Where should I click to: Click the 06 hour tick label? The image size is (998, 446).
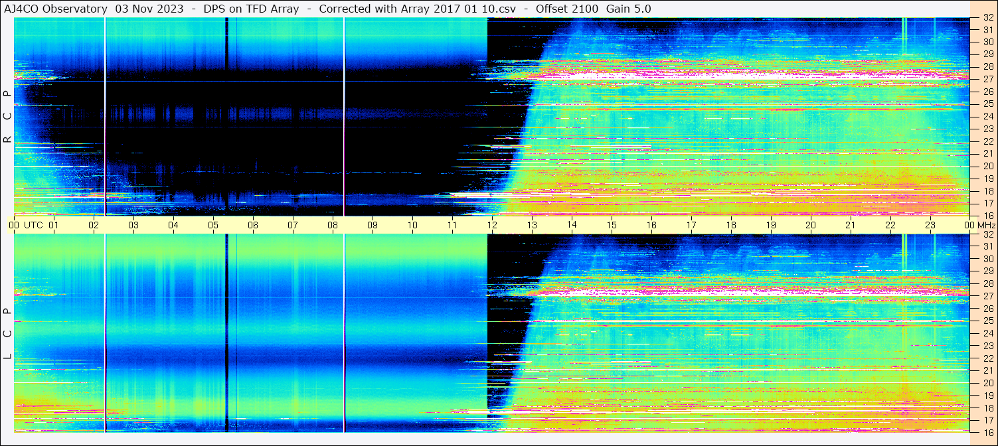(x=253, y=225)
